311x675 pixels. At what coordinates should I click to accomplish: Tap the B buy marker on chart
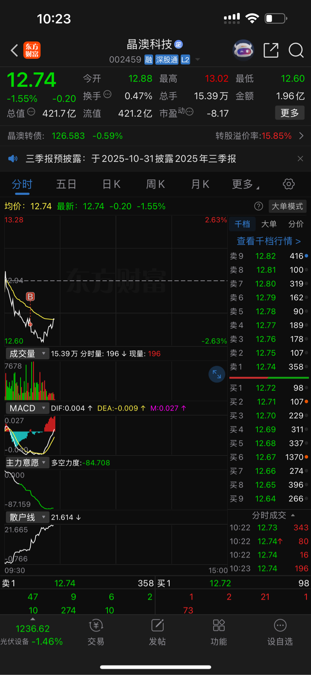(x=30, y=296)
